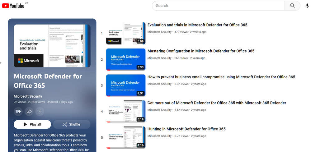Screen dimensions: 311x152
Task: Click Microsoft Security channel beside 470 views
Action: coord(159,32)
